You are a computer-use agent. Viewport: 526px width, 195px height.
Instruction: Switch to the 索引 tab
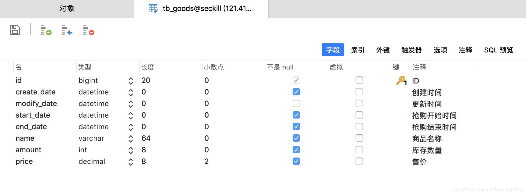[x=357, y=50]
